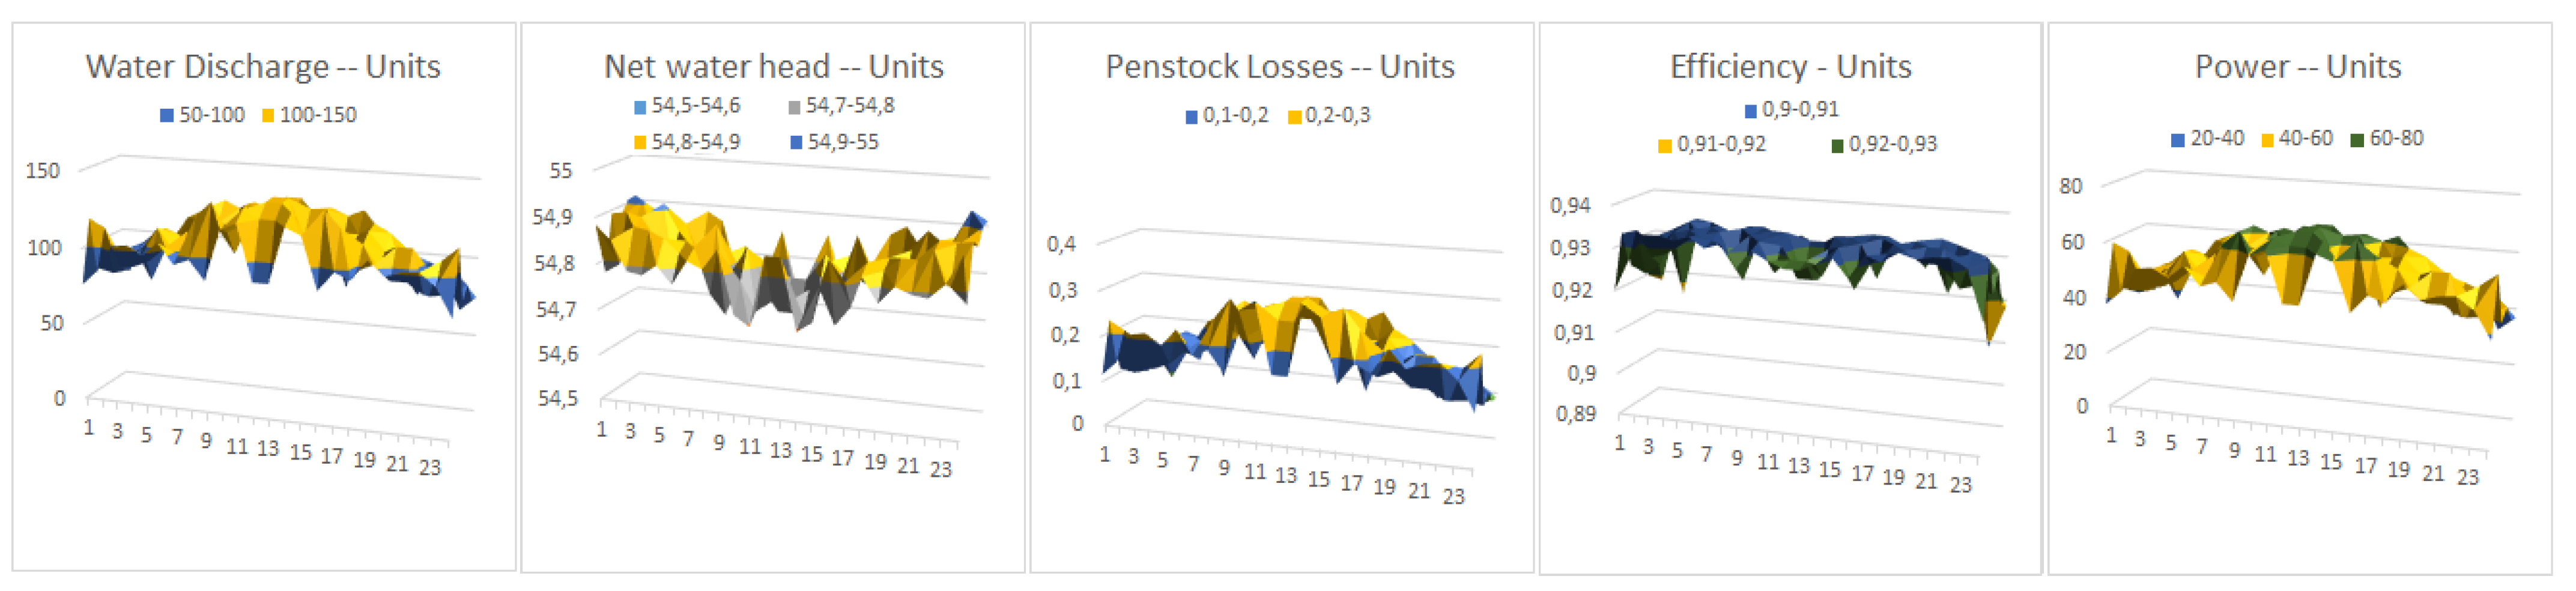
Task: Click the 0,4 axis label in Penstock Losses chart
Action: point(1061,245)
